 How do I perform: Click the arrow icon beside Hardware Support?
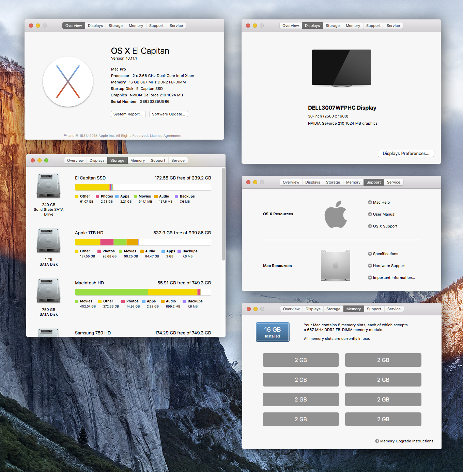pos(370,266)
